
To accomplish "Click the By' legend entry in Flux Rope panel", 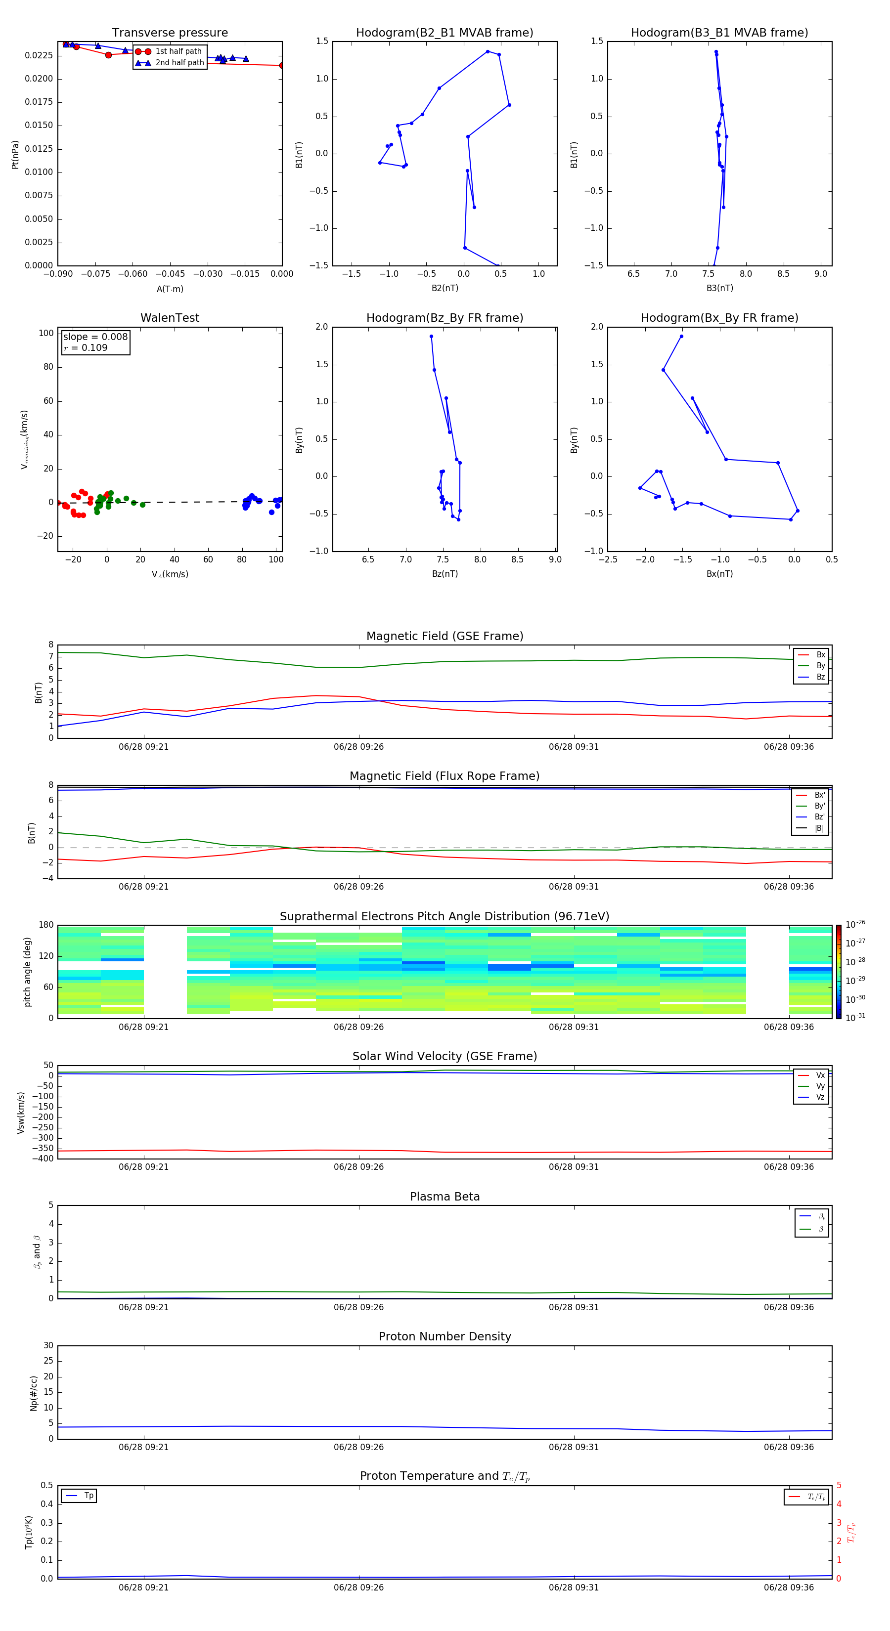I will [x=811, y=806].
